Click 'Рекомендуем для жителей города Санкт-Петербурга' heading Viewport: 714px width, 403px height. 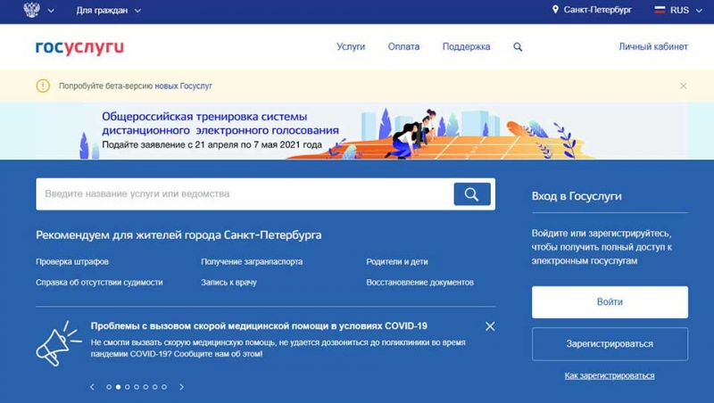pyautogui.click(x=178, y=235)
